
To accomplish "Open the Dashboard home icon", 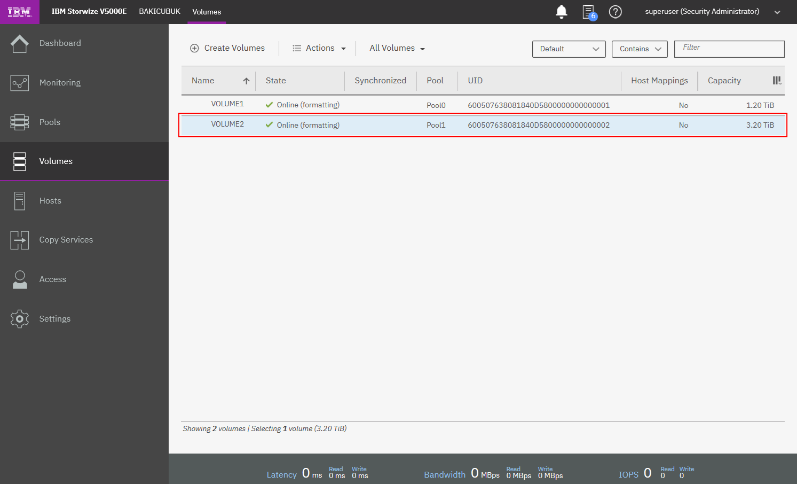I will (x=20, y=43).
